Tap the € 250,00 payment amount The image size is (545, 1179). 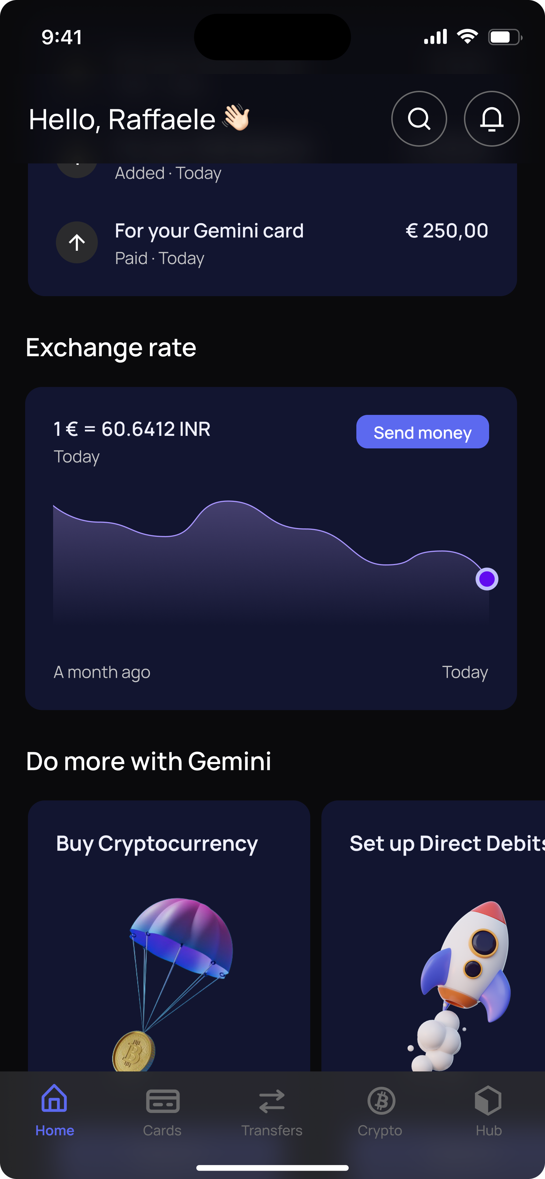point(446,231)
